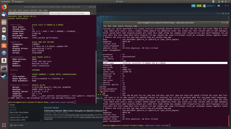Switch Steam to Big Picture mode
This screenshot has width=231, height=129.
(219, 6)
